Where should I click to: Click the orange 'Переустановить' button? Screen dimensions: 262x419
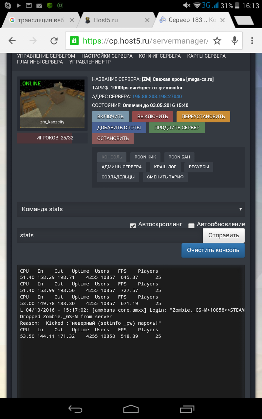(203, 117)
